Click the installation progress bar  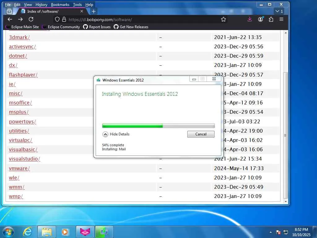158,126
